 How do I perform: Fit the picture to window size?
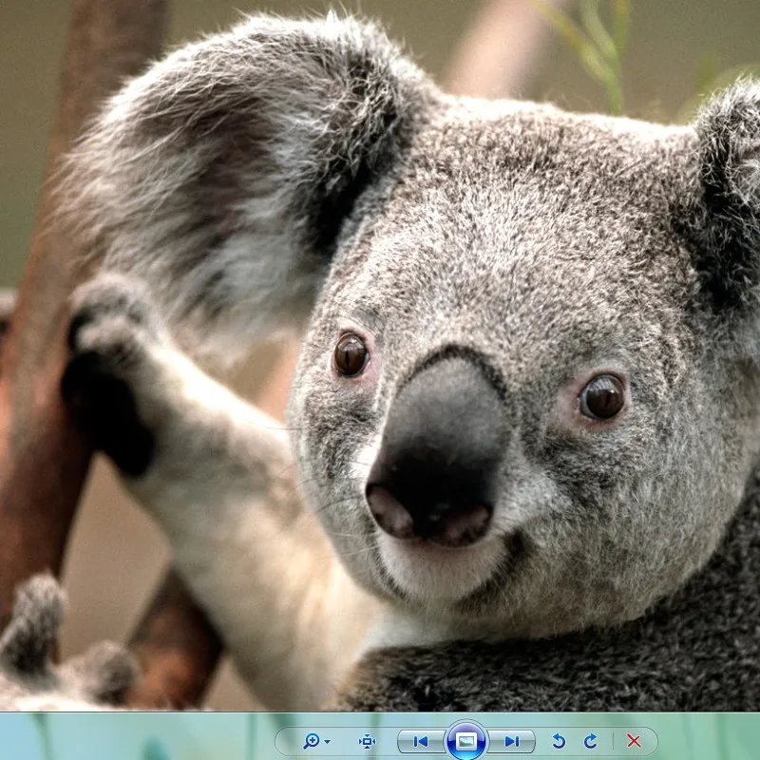coord(368,741)
